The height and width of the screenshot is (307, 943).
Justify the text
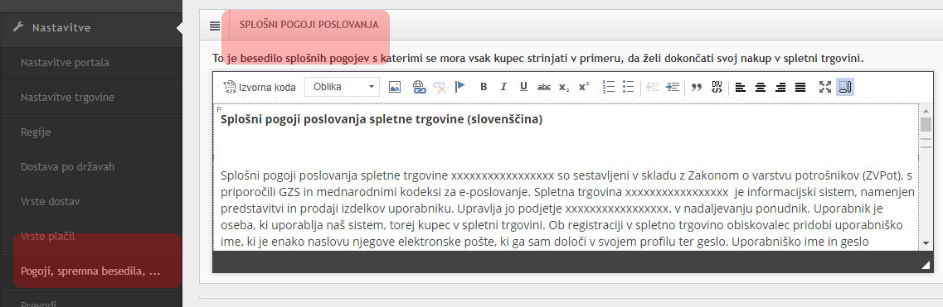pos(800,87)
